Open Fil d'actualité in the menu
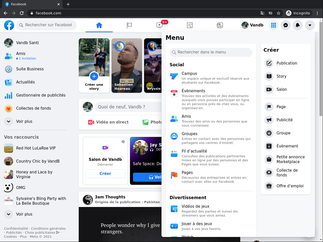This screenshot has width=323, height=242. (x=211, y=158)
